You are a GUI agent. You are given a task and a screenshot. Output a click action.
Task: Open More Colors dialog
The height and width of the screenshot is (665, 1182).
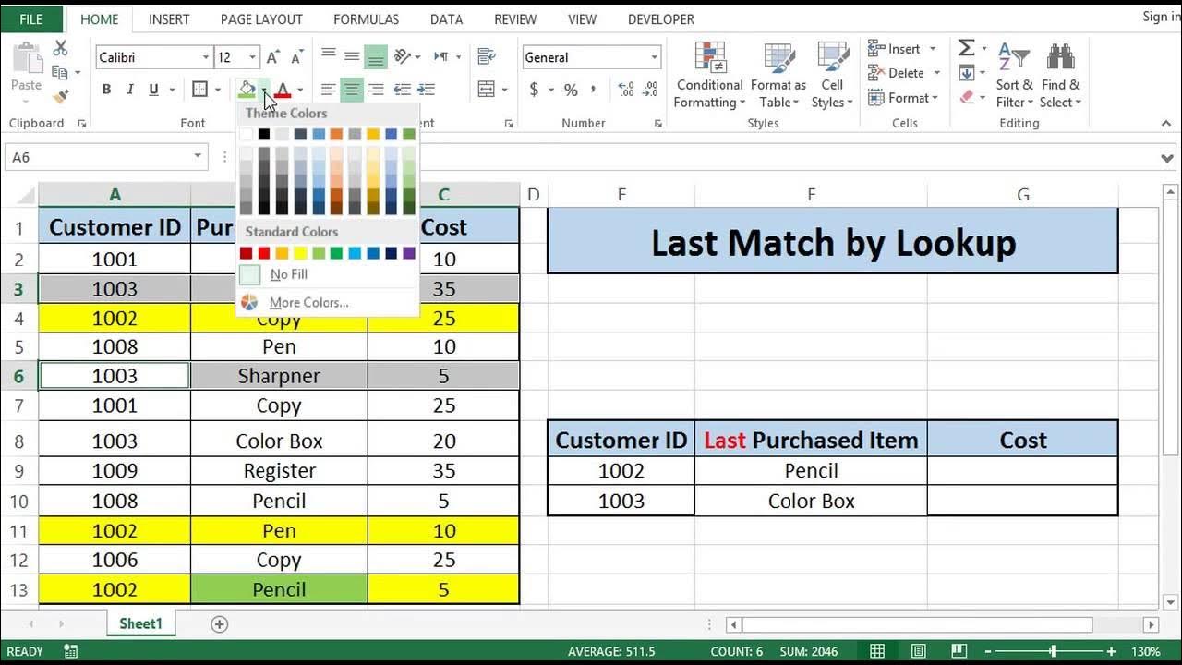[328, 302]
